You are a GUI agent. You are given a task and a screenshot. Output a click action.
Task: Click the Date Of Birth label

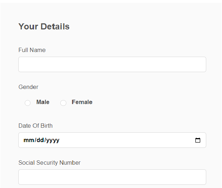click(x=36, y=126)
